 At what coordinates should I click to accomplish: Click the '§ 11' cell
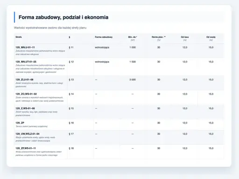coord(71,48)
